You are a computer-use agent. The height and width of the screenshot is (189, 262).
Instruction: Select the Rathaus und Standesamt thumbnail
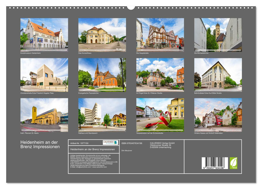[102, 115]
